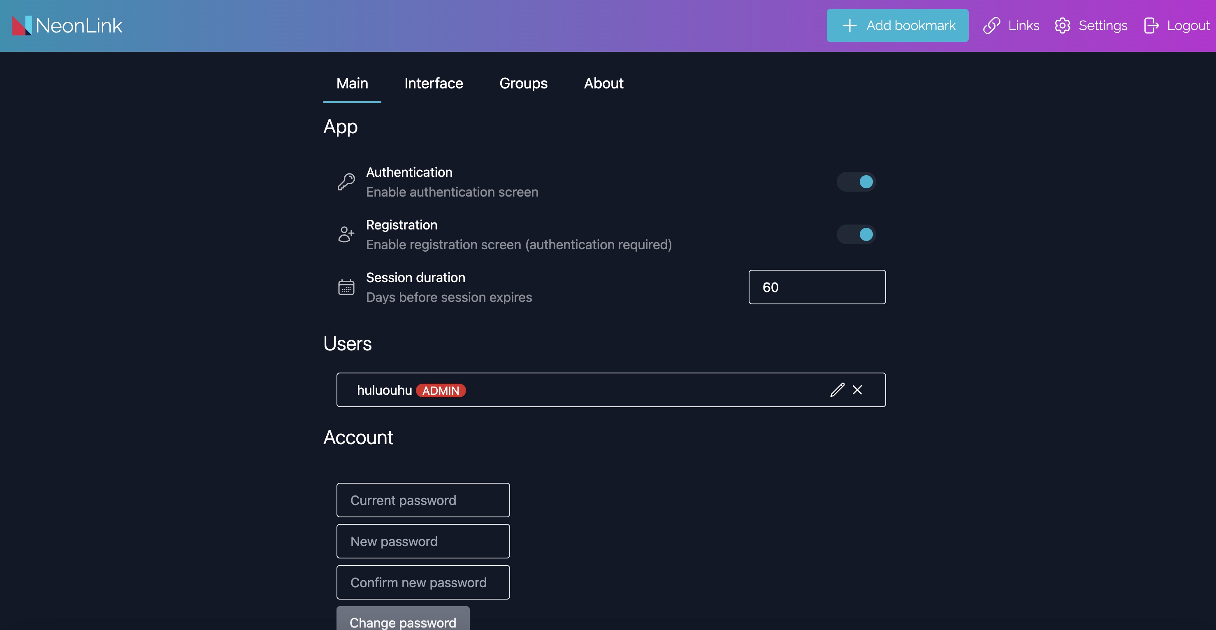Open the Groups tab
The height and width of the screenshot is (630, 1216).
523,83
